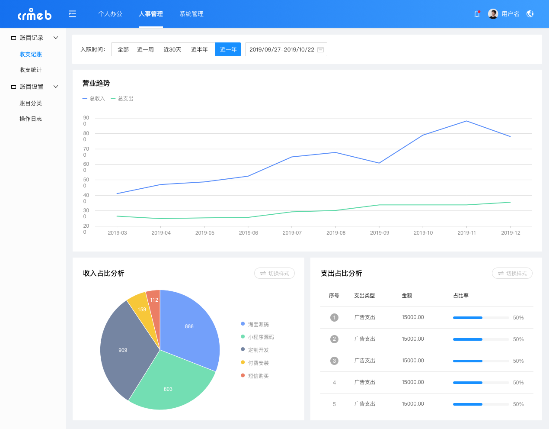The image size is (549, 429).
Task: Click the 序号 column header
Action: pos(334,296)
